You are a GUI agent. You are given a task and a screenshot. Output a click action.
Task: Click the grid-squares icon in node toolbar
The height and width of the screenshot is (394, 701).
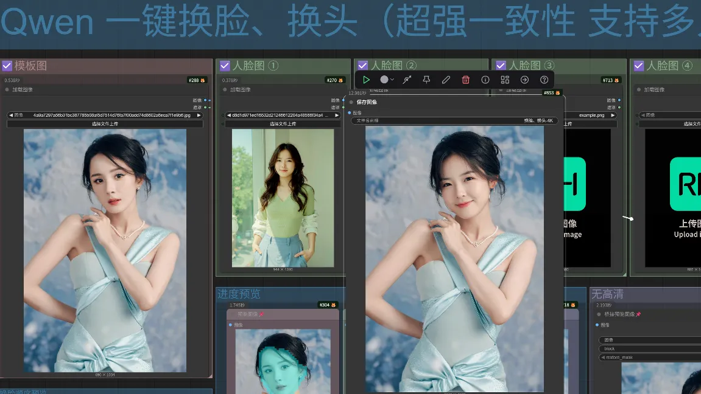[x=505, y=80]
